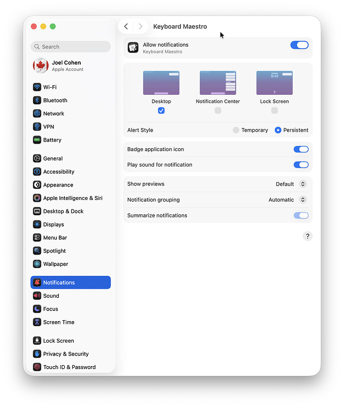
Task: Go forward with the right chevron
Action: pyautogui.click(x=141, y=26)
